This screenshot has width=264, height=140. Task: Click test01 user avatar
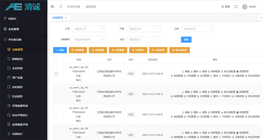245,7
